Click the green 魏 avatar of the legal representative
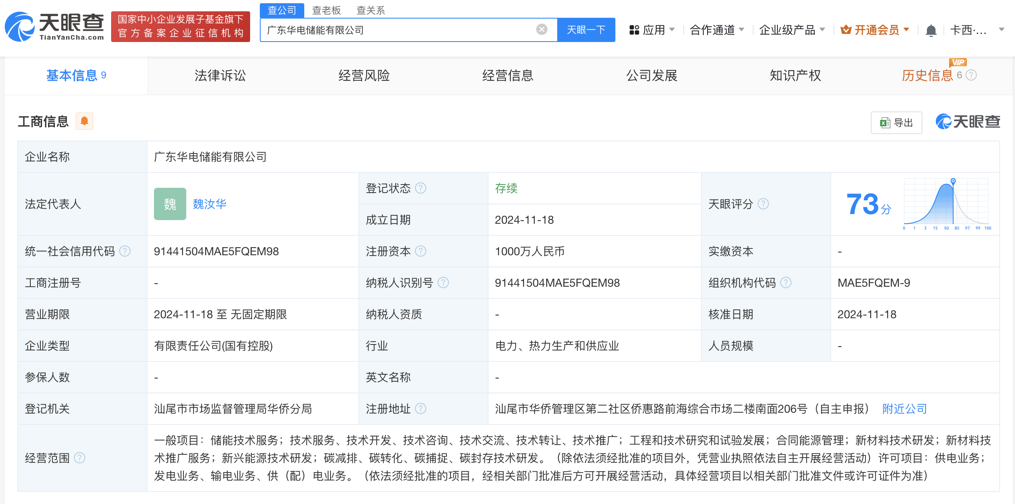Image resolution: width=1015 pixels, height=504 pixels. (170, 204)
